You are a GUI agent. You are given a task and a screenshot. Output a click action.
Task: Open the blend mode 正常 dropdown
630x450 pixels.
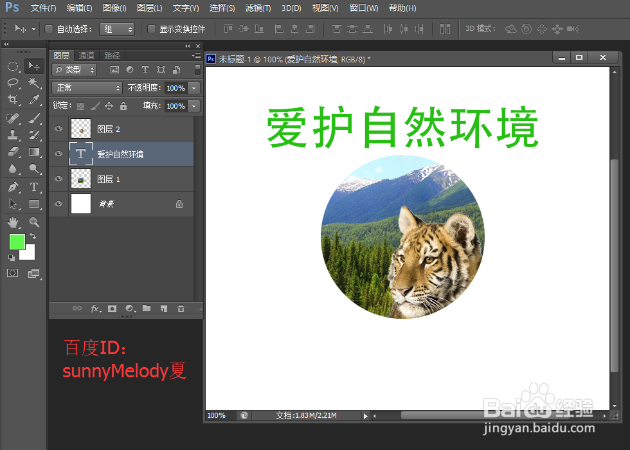tap(87, 87)
